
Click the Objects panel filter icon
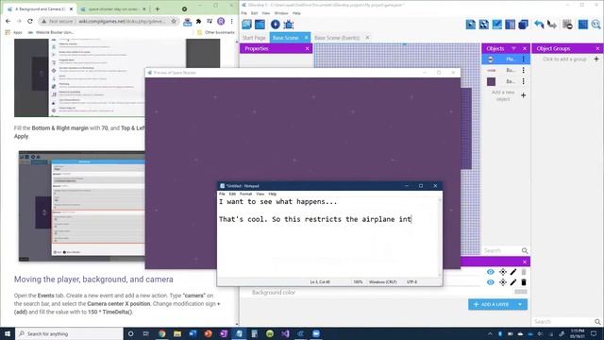[513, 48]
